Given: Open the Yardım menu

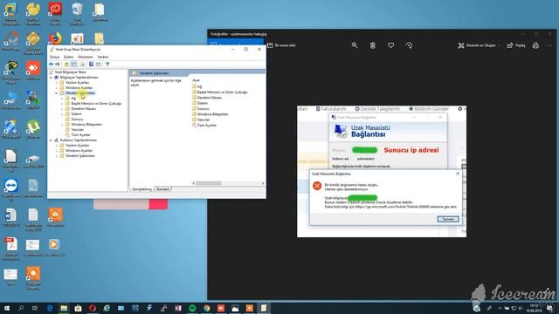Looking at the screenshot, I should (103, 57).
